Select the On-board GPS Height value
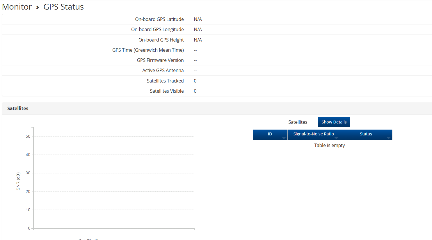 [x=198, y=40]
